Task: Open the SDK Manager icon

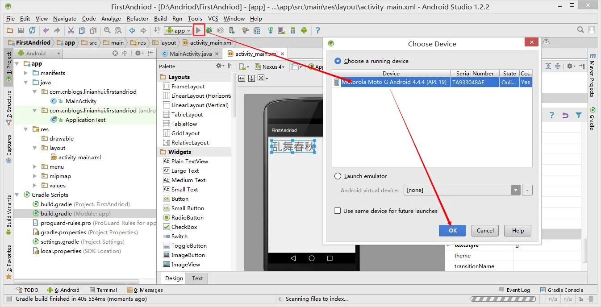Action: click(x=293, y=30)
